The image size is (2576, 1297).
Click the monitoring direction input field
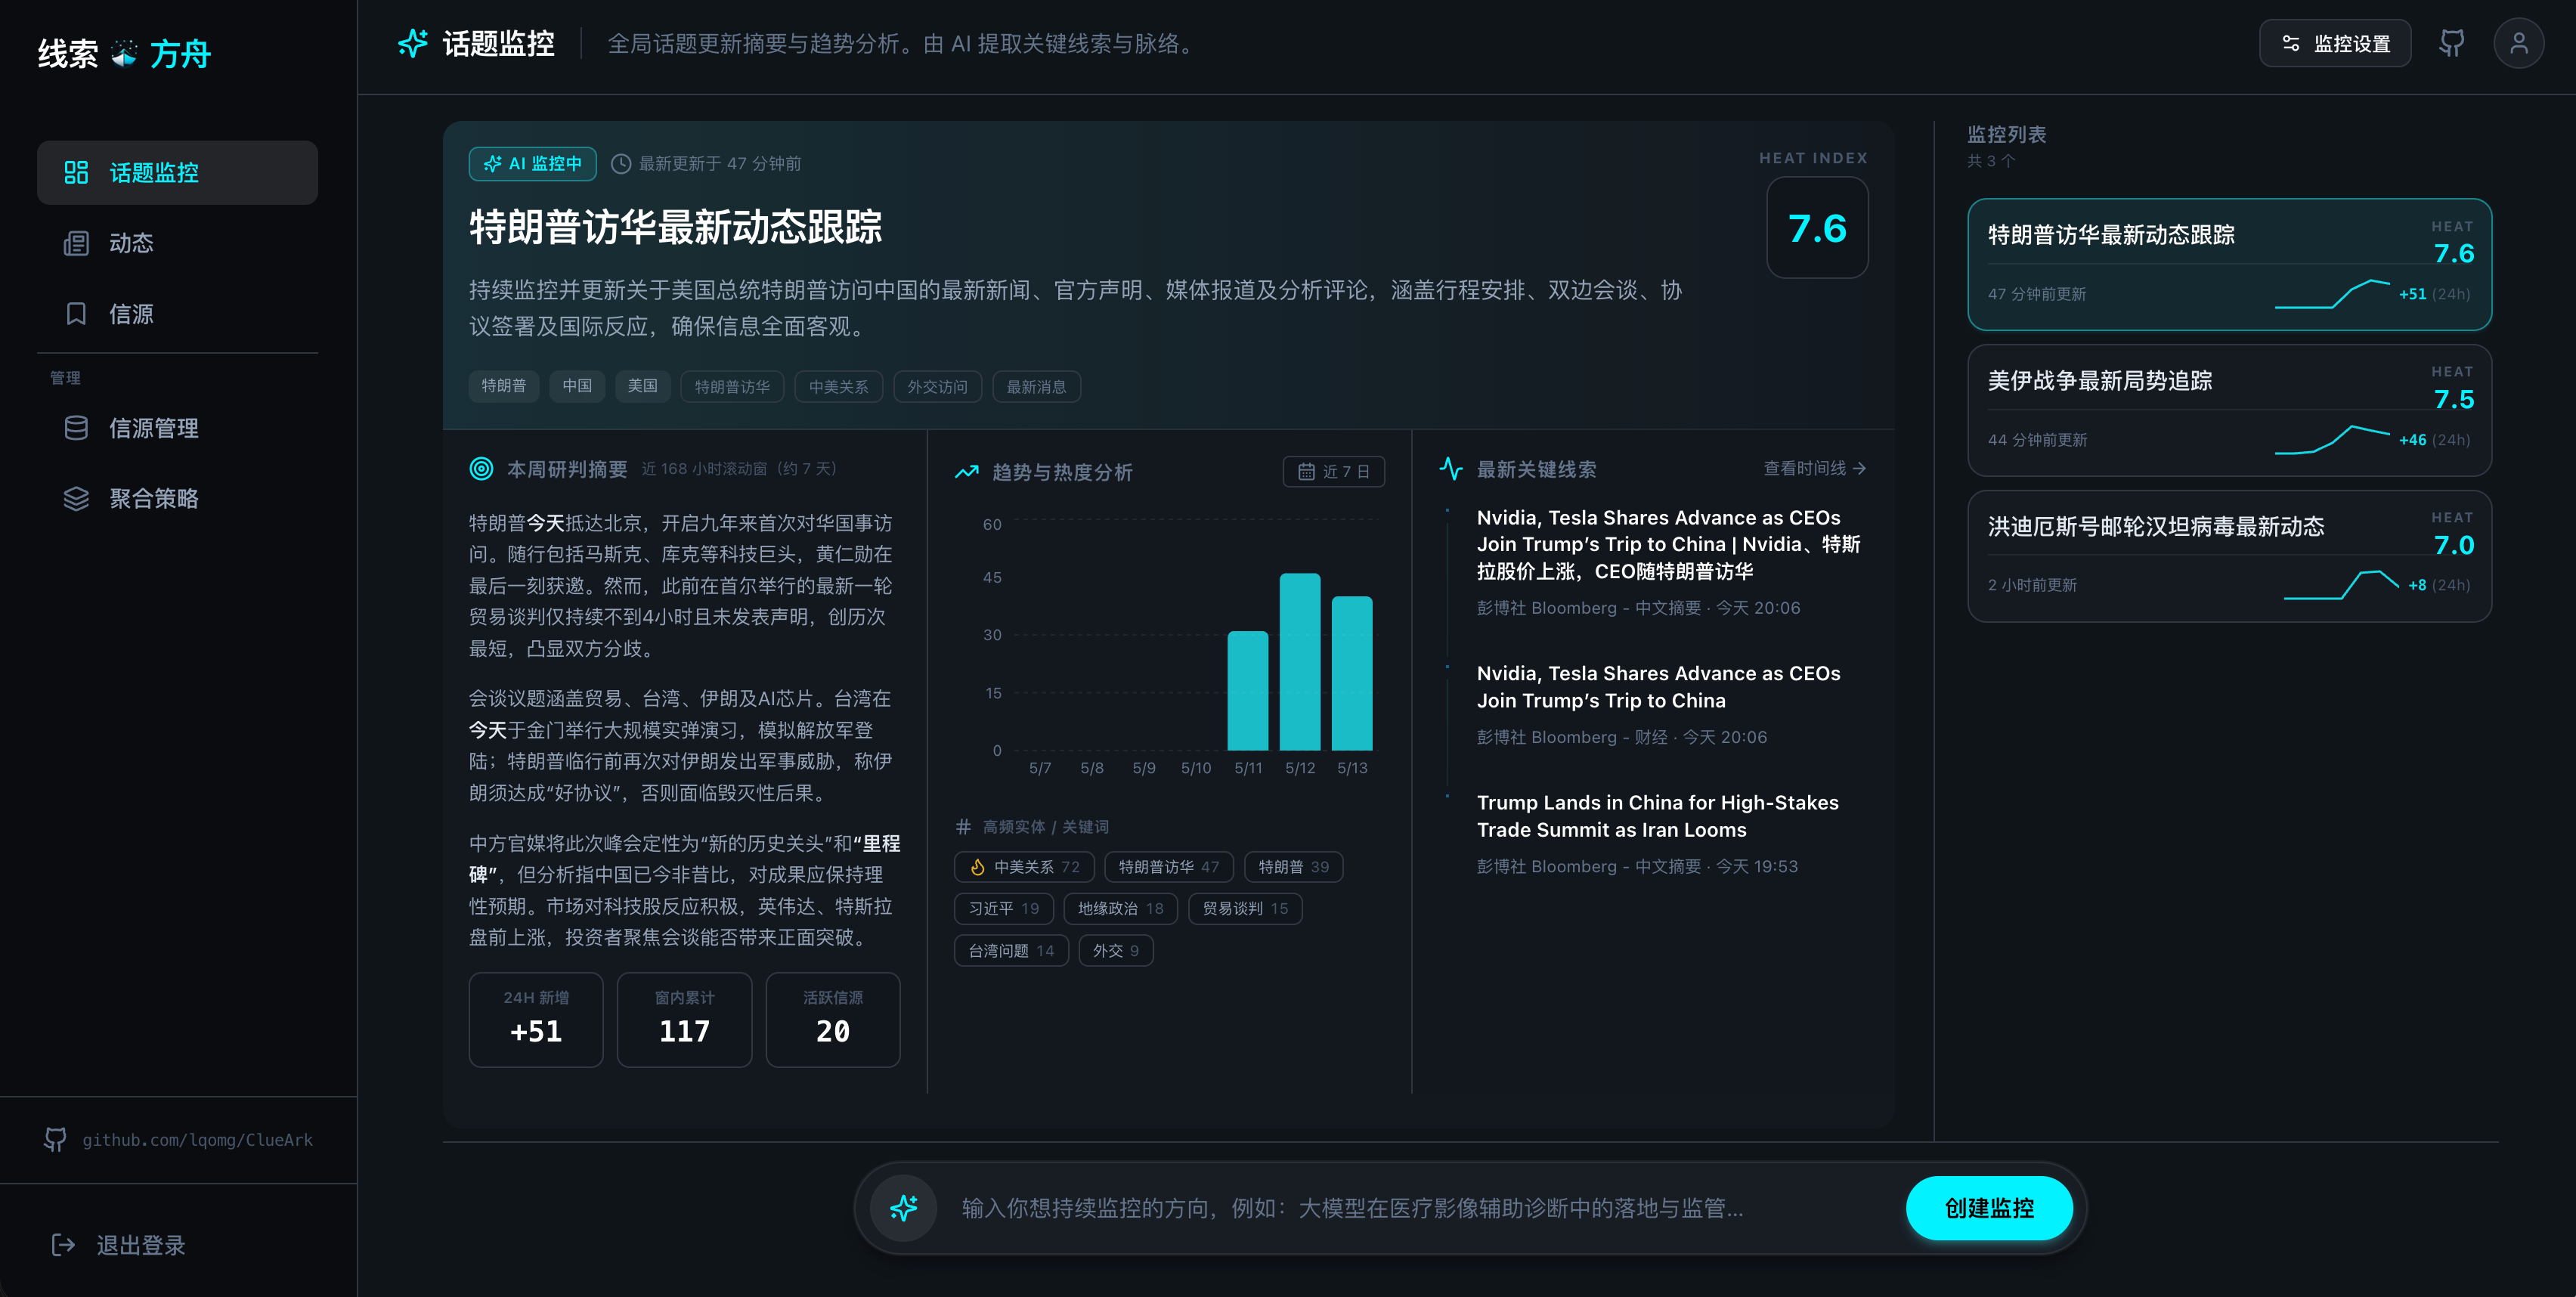click(x=1422, y=1208)
